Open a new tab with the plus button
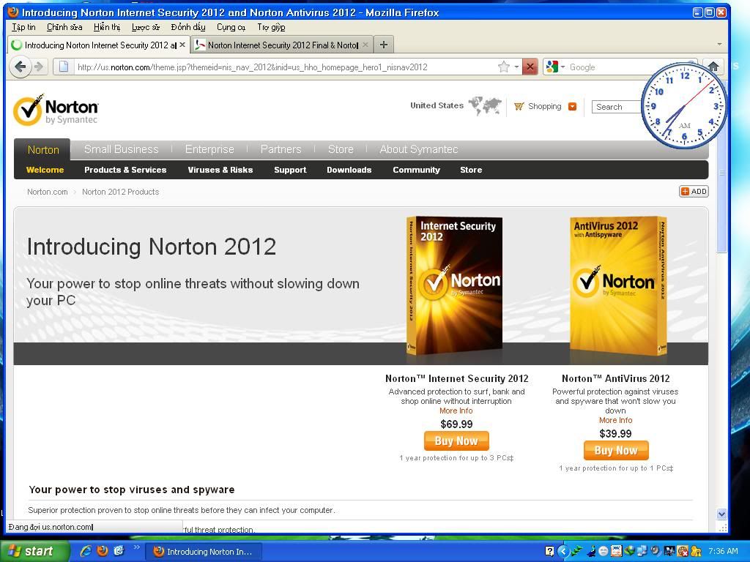This screenshot has height=562, width=750. (x=383, y=45)
